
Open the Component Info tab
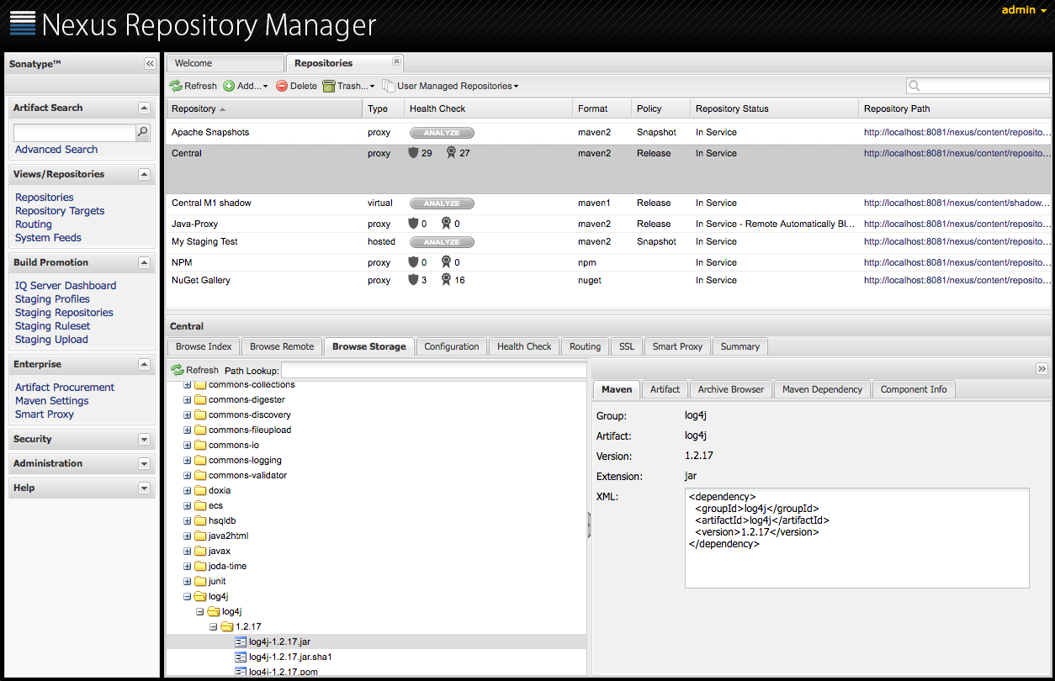pos(914,390)
